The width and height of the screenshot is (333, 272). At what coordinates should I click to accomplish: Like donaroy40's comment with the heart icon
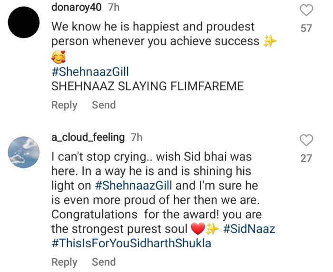pyautogui.click(x=306, y=10)
